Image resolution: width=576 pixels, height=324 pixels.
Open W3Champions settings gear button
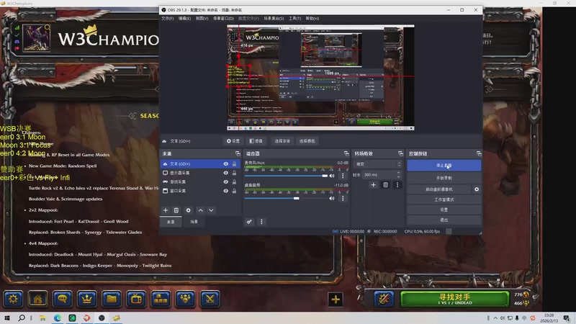pos(13,299)
